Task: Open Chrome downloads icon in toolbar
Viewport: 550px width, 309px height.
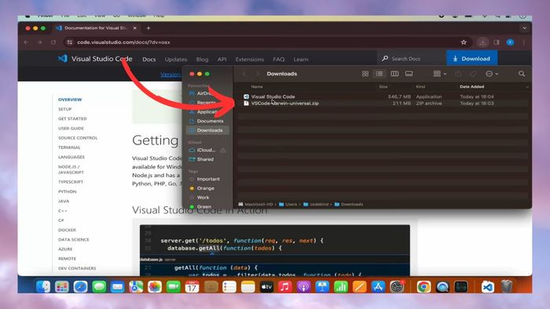Action: [x=482, y=42]
